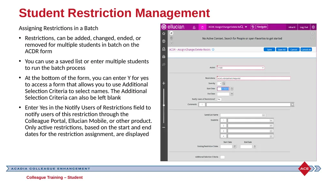327x183 pixels.
Task: Open the Comments detail page icon
Action: pyautogui.click(x=293, y=105)
